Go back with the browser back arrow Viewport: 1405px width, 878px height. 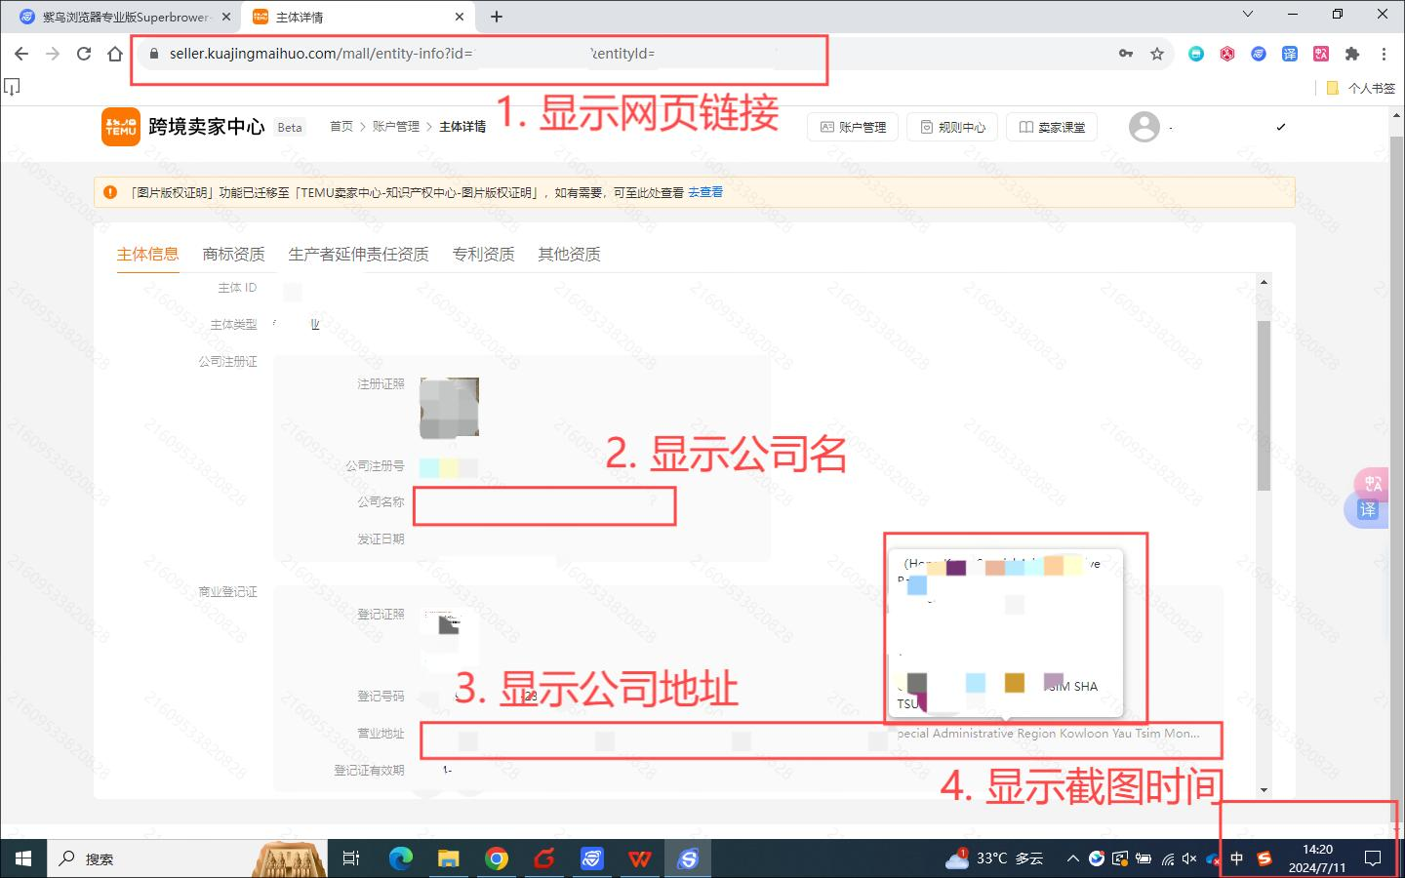[21, 54]
